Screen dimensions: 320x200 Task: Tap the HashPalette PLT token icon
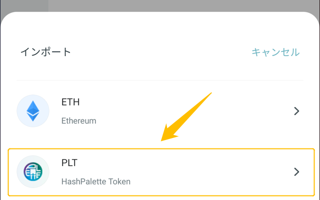coord(33,171)
